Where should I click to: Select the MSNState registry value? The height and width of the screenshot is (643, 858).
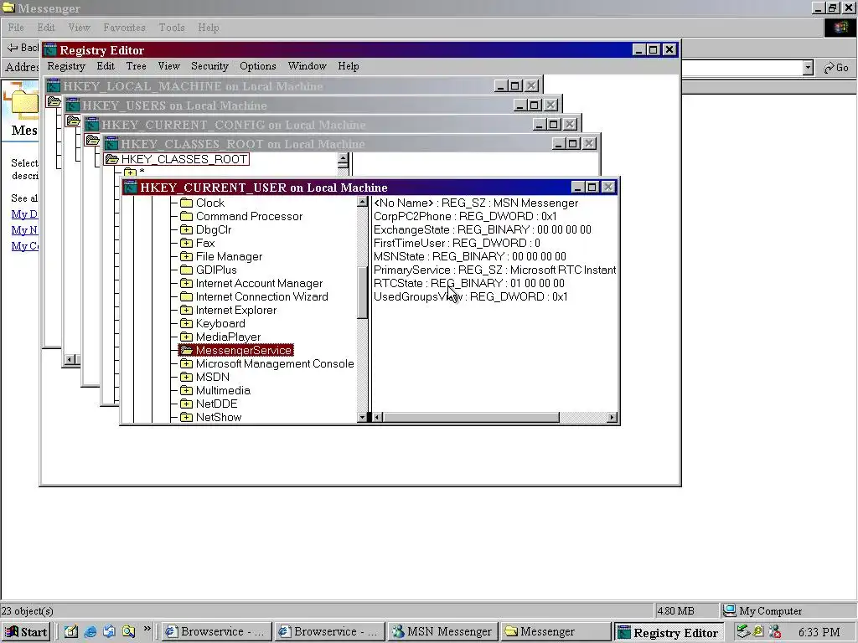coord(469,256)
